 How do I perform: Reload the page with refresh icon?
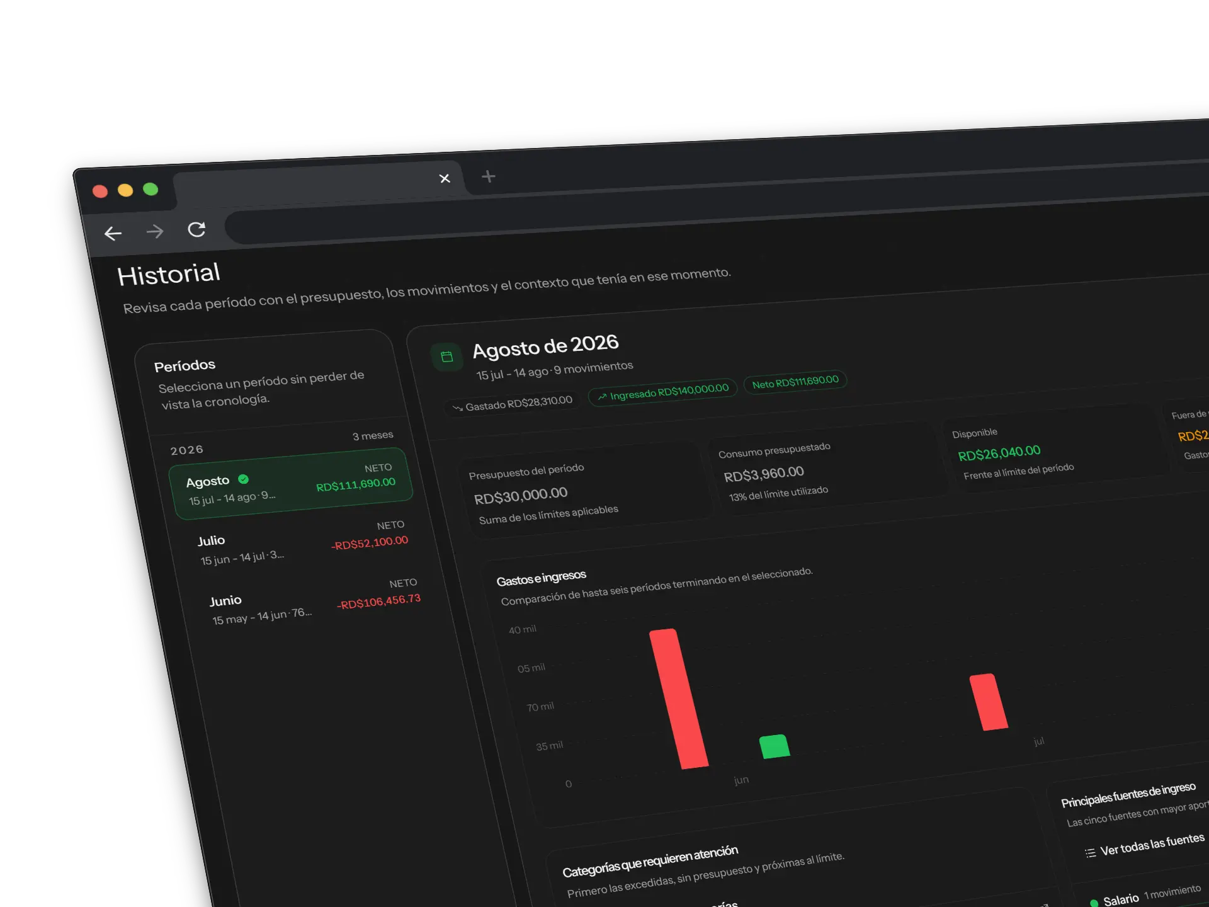tap(196, 229)
